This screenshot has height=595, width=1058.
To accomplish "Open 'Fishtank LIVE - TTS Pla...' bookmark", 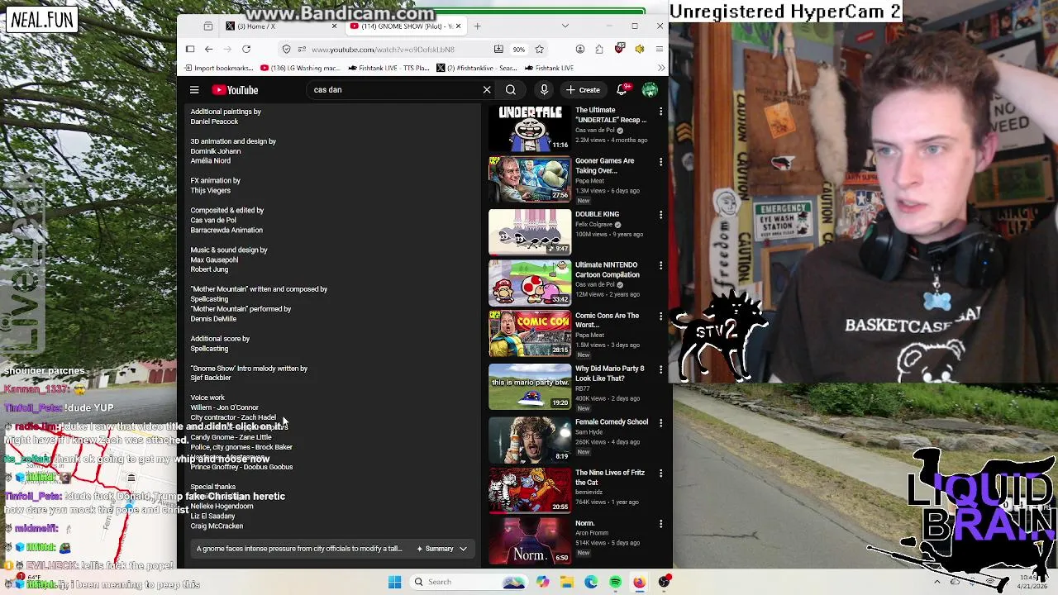I will (x=389, y=68).
